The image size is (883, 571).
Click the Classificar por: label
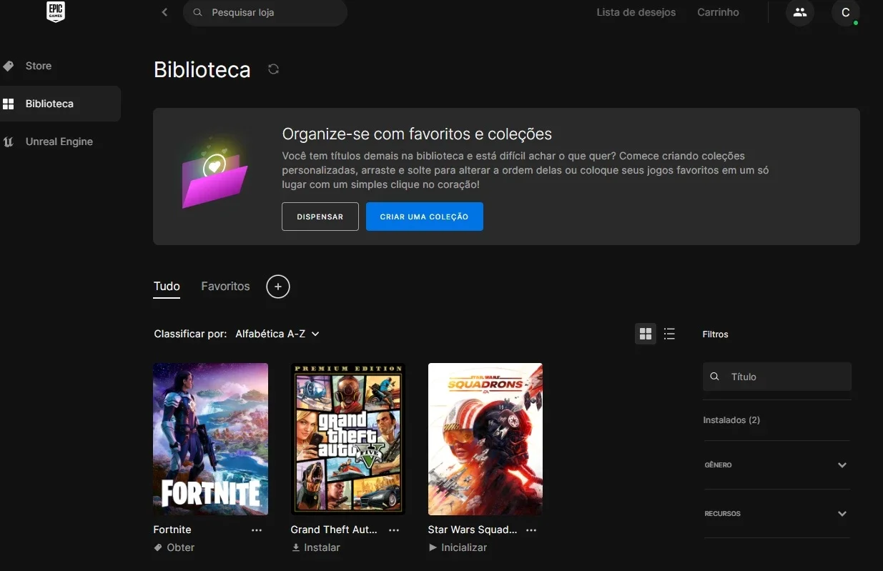click(191, 334)
